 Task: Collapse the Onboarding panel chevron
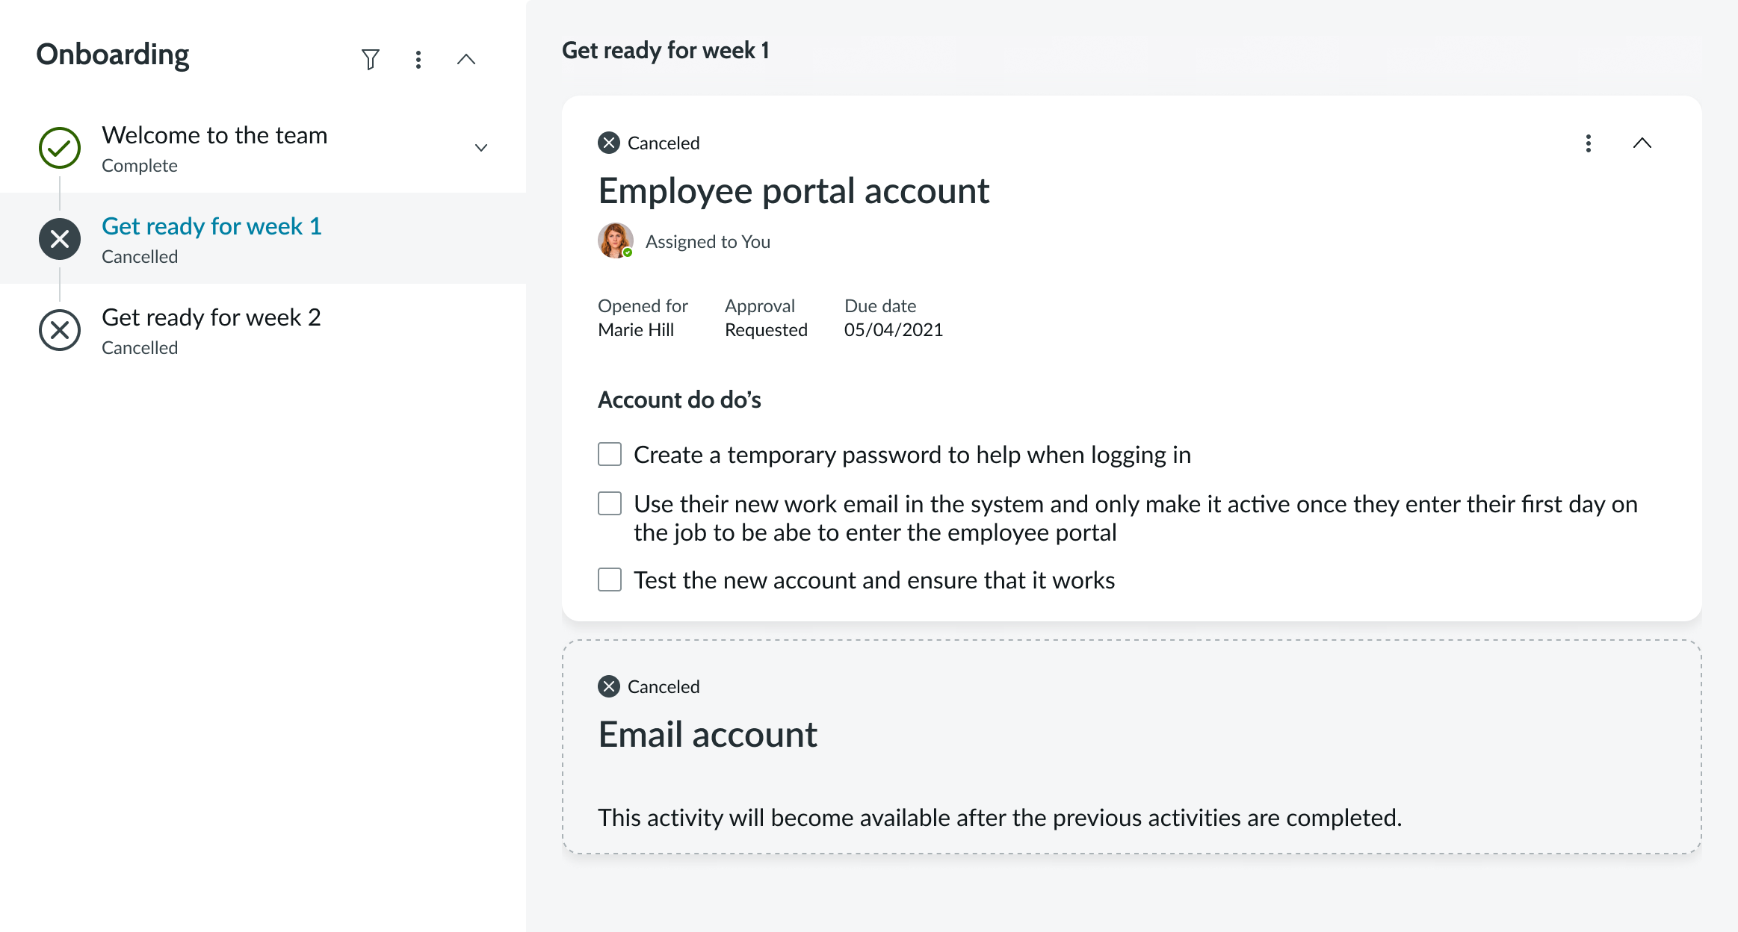pos(466,59)
